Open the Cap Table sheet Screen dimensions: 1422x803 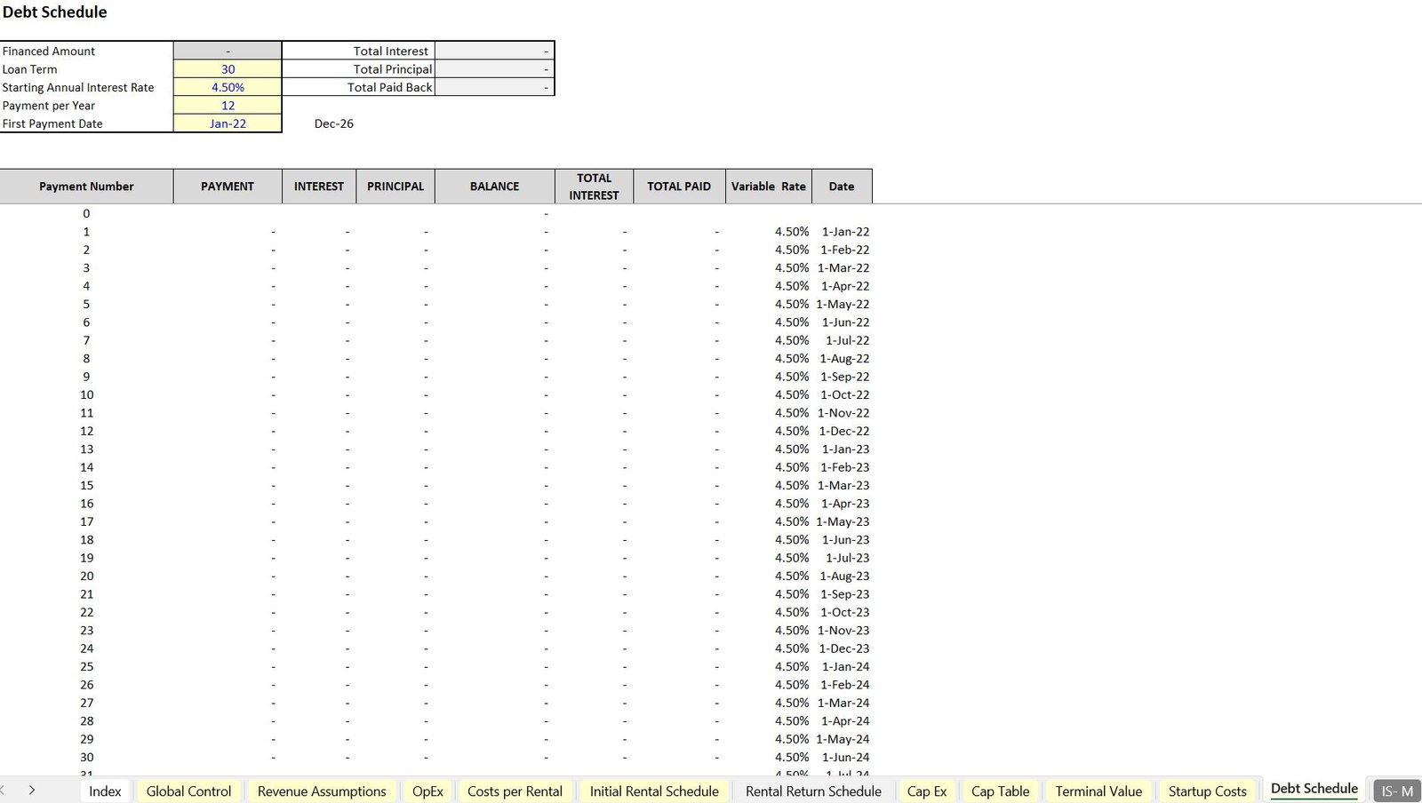[x=1000, y=791]
